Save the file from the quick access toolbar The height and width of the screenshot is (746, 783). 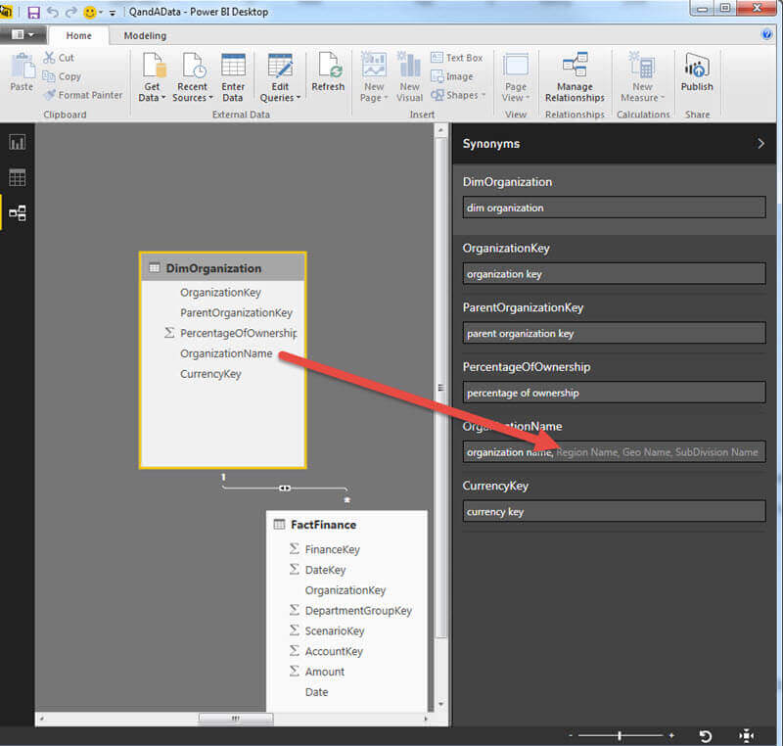[x=33, y=12]
